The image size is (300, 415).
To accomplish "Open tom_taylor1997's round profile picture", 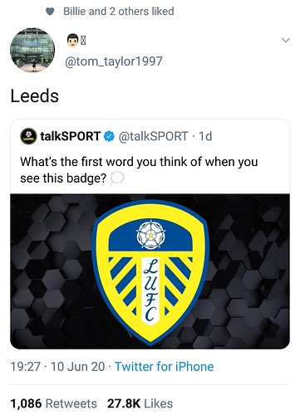I will pyautogui.click(x=32, y=50).
